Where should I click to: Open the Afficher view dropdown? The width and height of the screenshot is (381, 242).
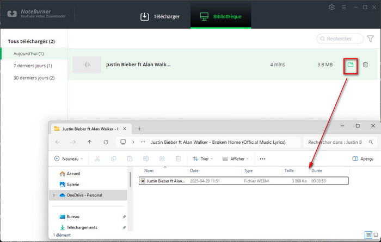tap(236, 159)
